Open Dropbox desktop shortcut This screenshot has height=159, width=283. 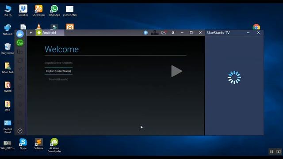[x=23, y=11]
